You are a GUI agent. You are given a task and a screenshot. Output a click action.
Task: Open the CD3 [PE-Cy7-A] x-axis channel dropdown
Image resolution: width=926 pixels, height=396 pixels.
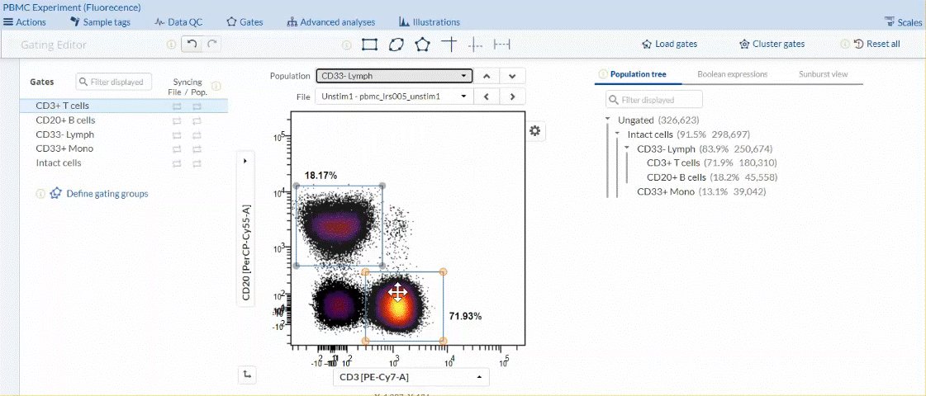[411, 377]
